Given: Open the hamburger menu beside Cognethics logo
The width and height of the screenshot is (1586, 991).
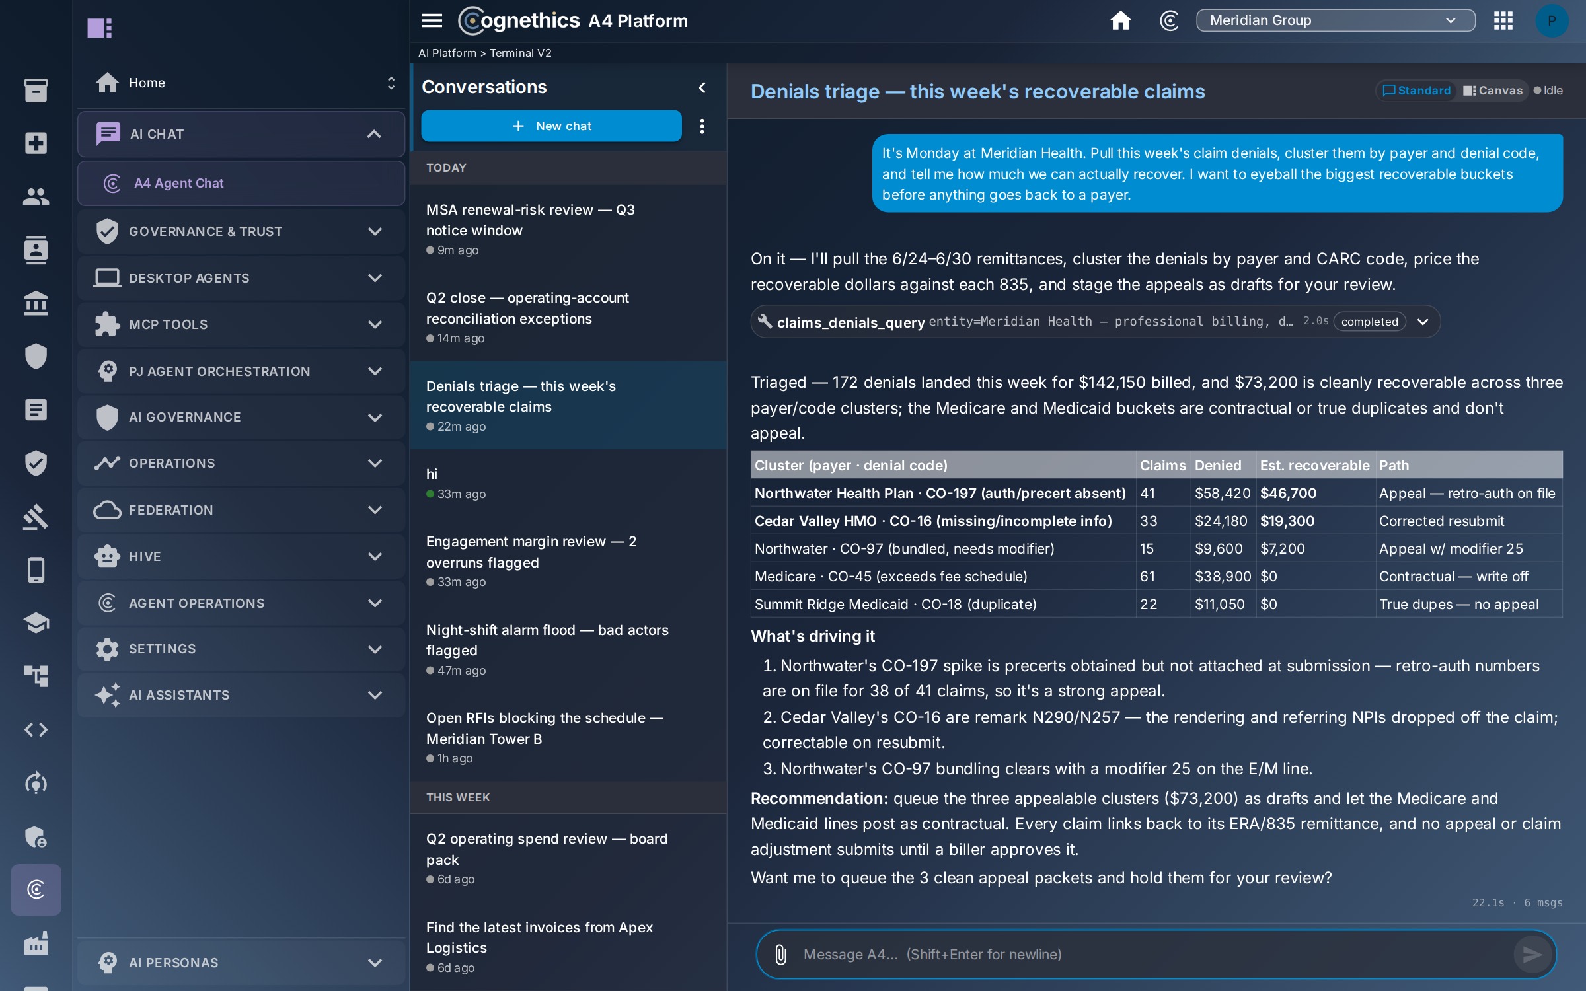Looking at the screenshot, I should pos(432,20).
